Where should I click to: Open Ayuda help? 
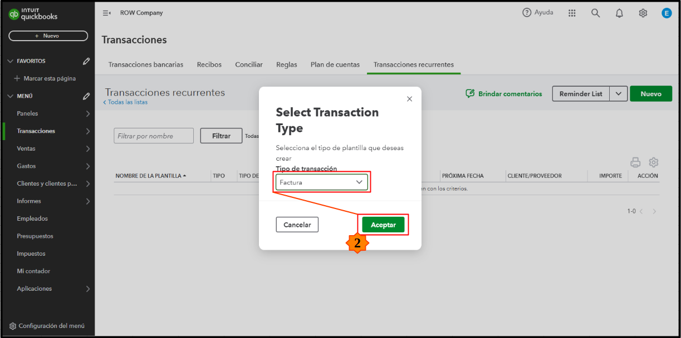tap(538, 13)
